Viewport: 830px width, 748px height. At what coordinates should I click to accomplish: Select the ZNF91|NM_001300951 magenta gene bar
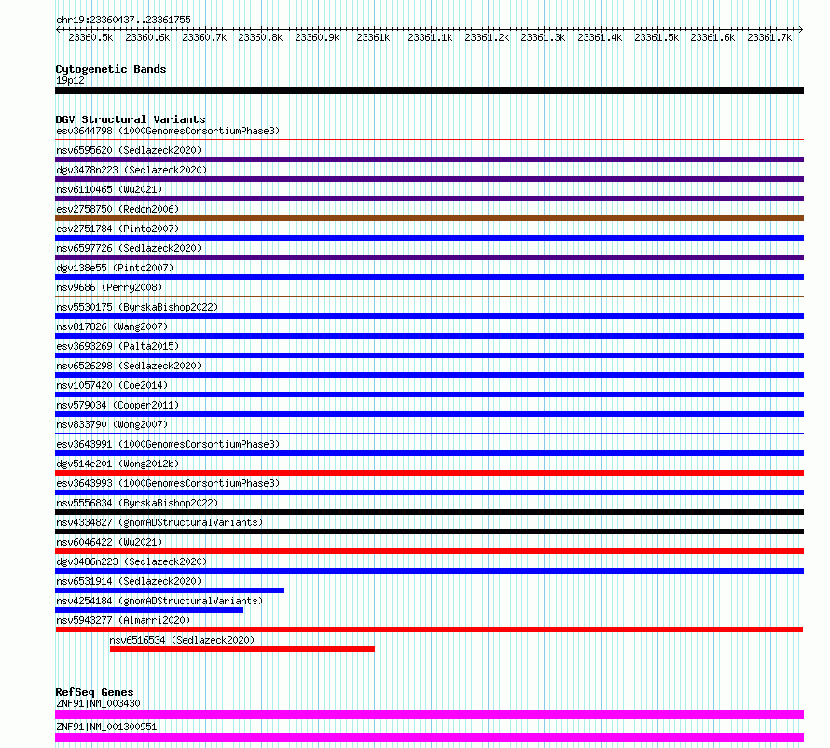tap(429, 738)
